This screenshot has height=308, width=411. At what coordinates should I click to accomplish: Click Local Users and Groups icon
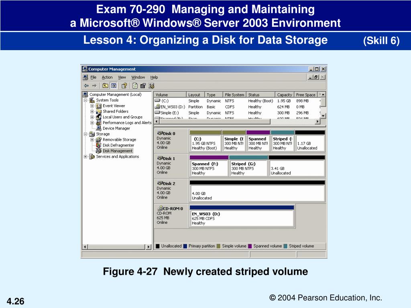(99, 117)
